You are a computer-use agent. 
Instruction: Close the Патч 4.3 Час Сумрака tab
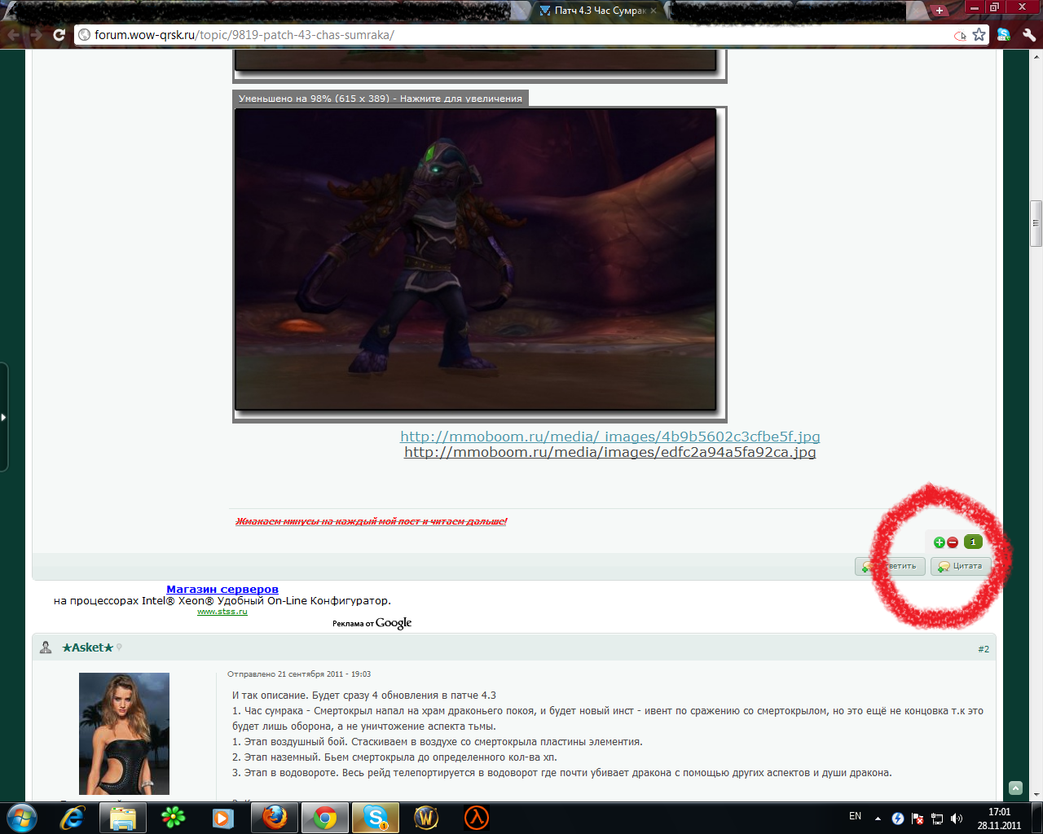pos(654,11)
